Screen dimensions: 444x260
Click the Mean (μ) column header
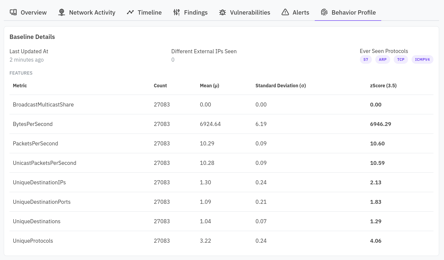pos(210,86)
